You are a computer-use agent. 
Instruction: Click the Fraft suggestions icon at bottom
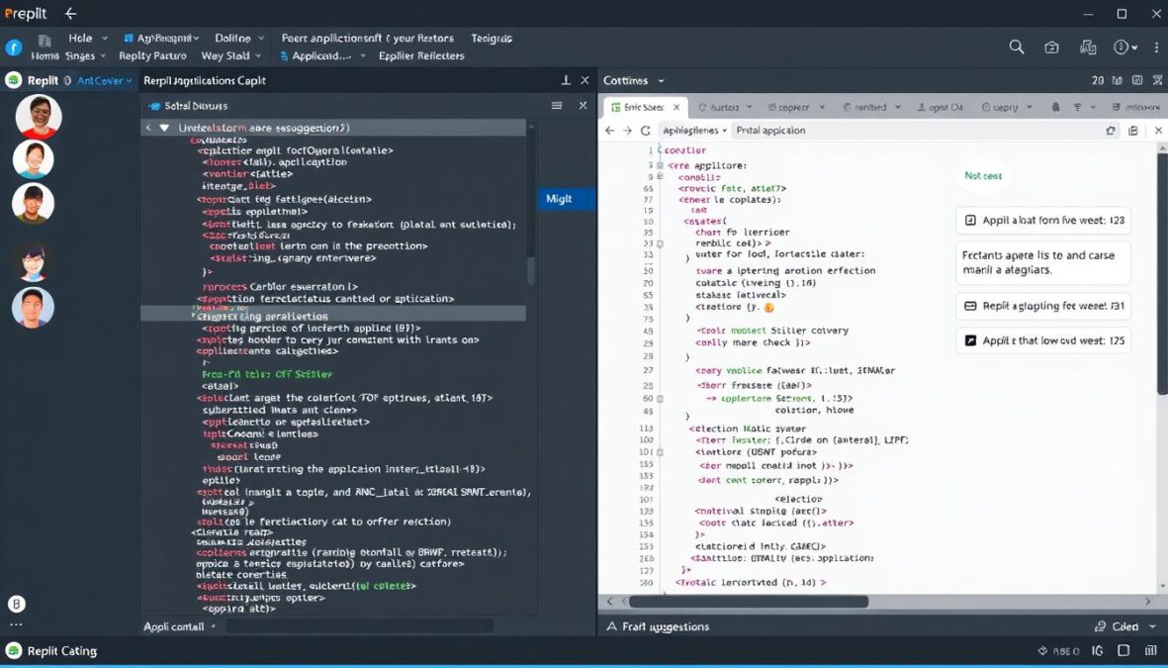point(615,626)
